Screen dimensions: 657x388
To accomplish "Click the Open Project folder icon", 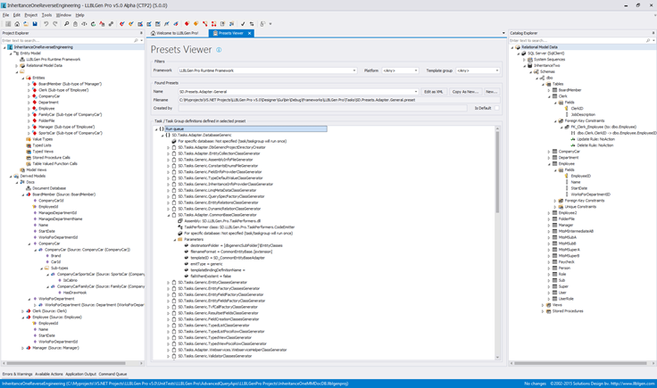I will (26, 24).
